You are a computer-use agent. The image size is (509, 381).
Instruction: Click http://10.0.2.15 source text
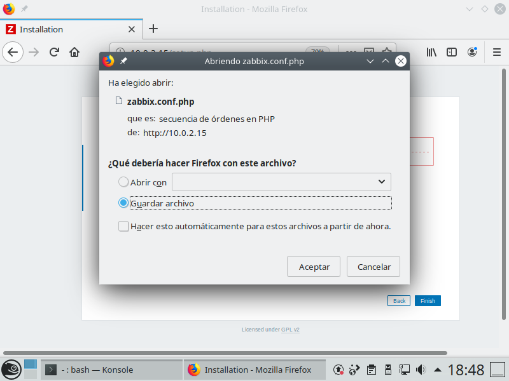click(x=174, y=133)
